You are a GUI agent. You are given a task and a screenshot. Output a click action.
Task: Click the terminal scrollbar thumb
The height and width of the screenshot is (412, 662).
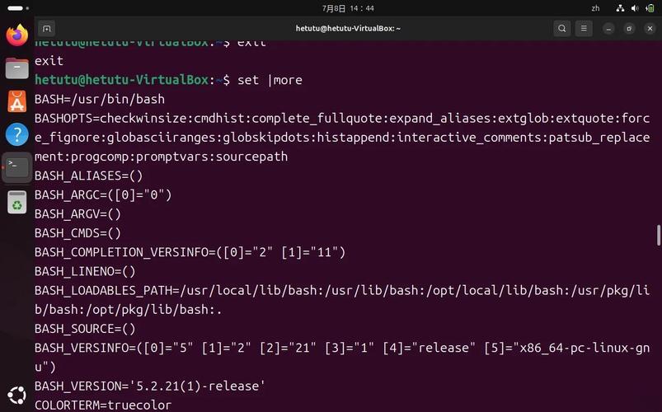(659, 235)
